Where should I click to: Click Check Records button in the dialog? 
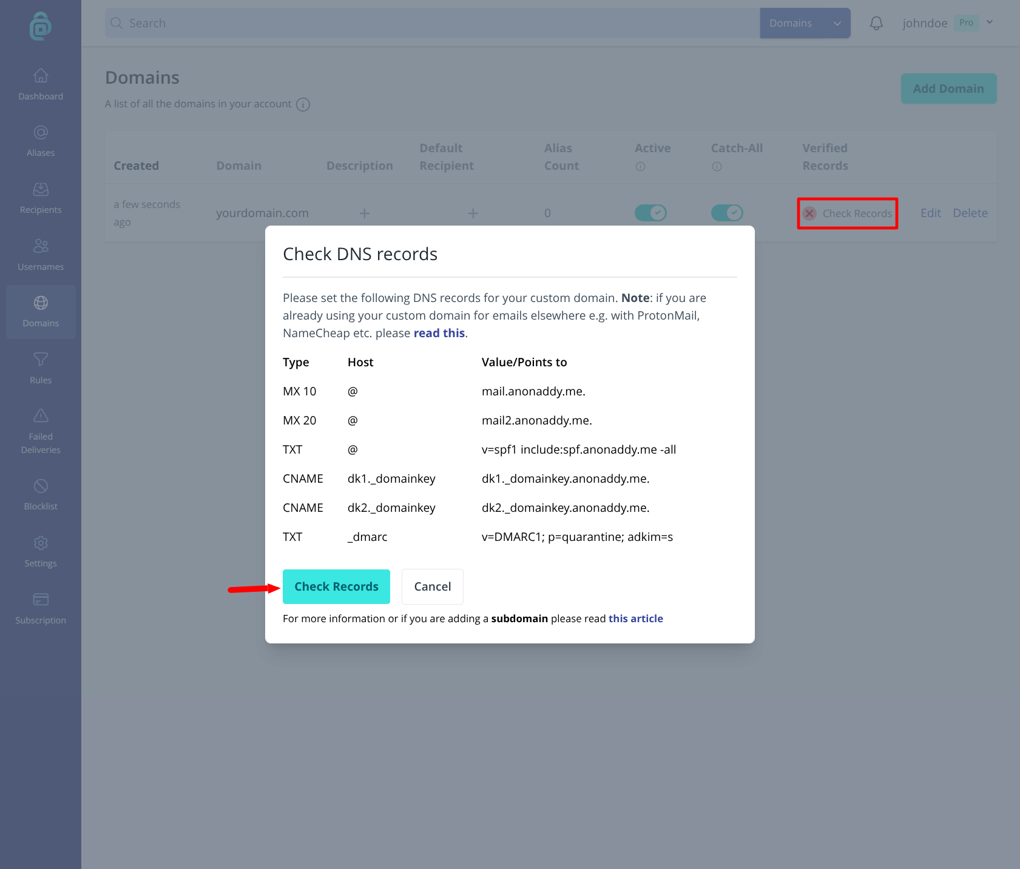(336, 586)
